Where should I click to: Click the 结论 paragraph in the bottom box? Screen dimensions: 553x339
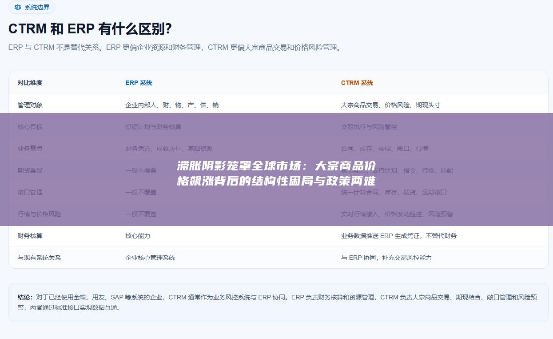[277, 302]
